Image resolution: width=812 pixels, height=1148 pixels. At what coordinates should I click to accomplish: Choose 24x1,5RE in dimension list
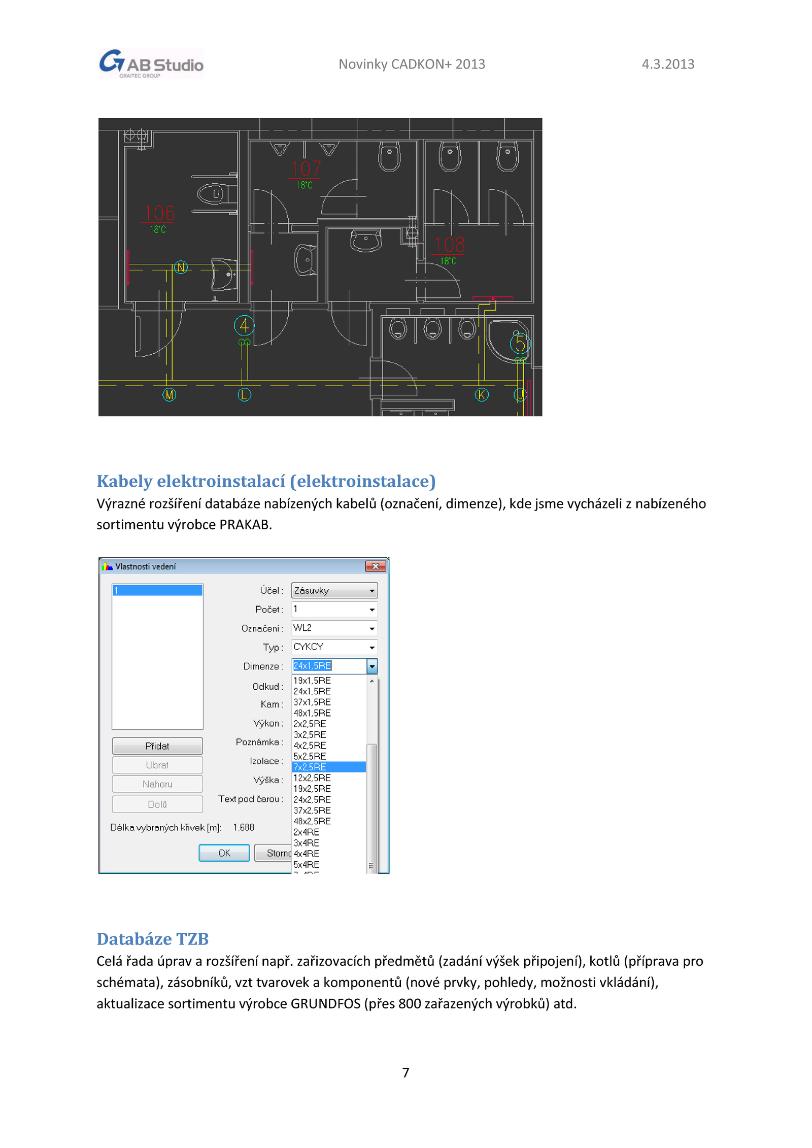[329, 691]
